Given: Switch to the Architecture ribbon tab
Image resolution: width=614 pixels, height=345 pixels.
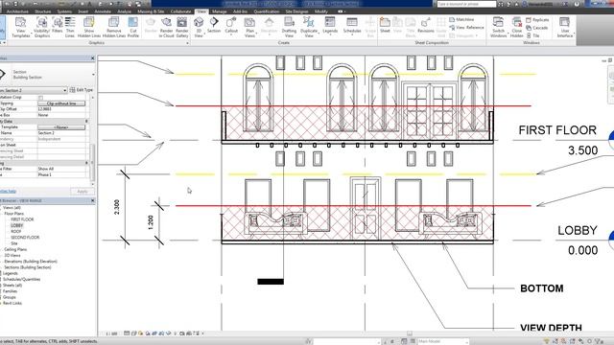Looking at the screenshot, I should pyautogui.click(x=17, y=11).
